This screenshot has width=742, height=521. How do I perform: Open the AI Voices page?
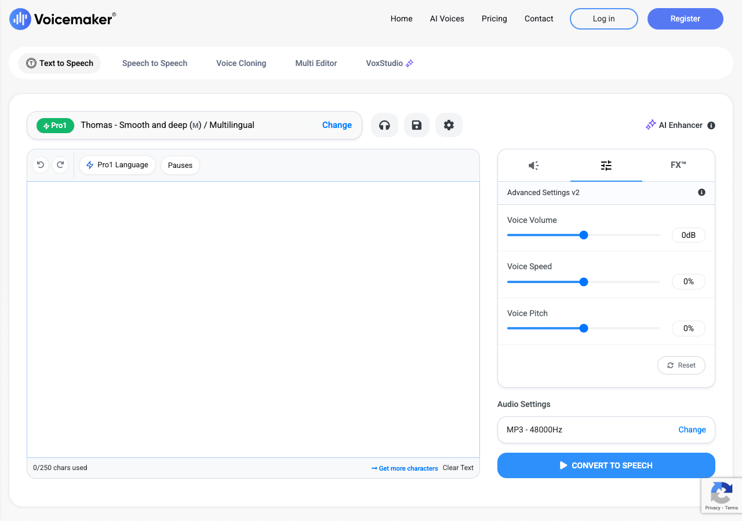click(447, 19)
